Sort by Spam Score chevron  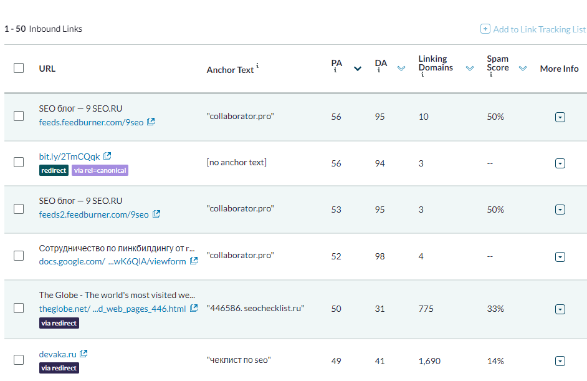[523, 69]
